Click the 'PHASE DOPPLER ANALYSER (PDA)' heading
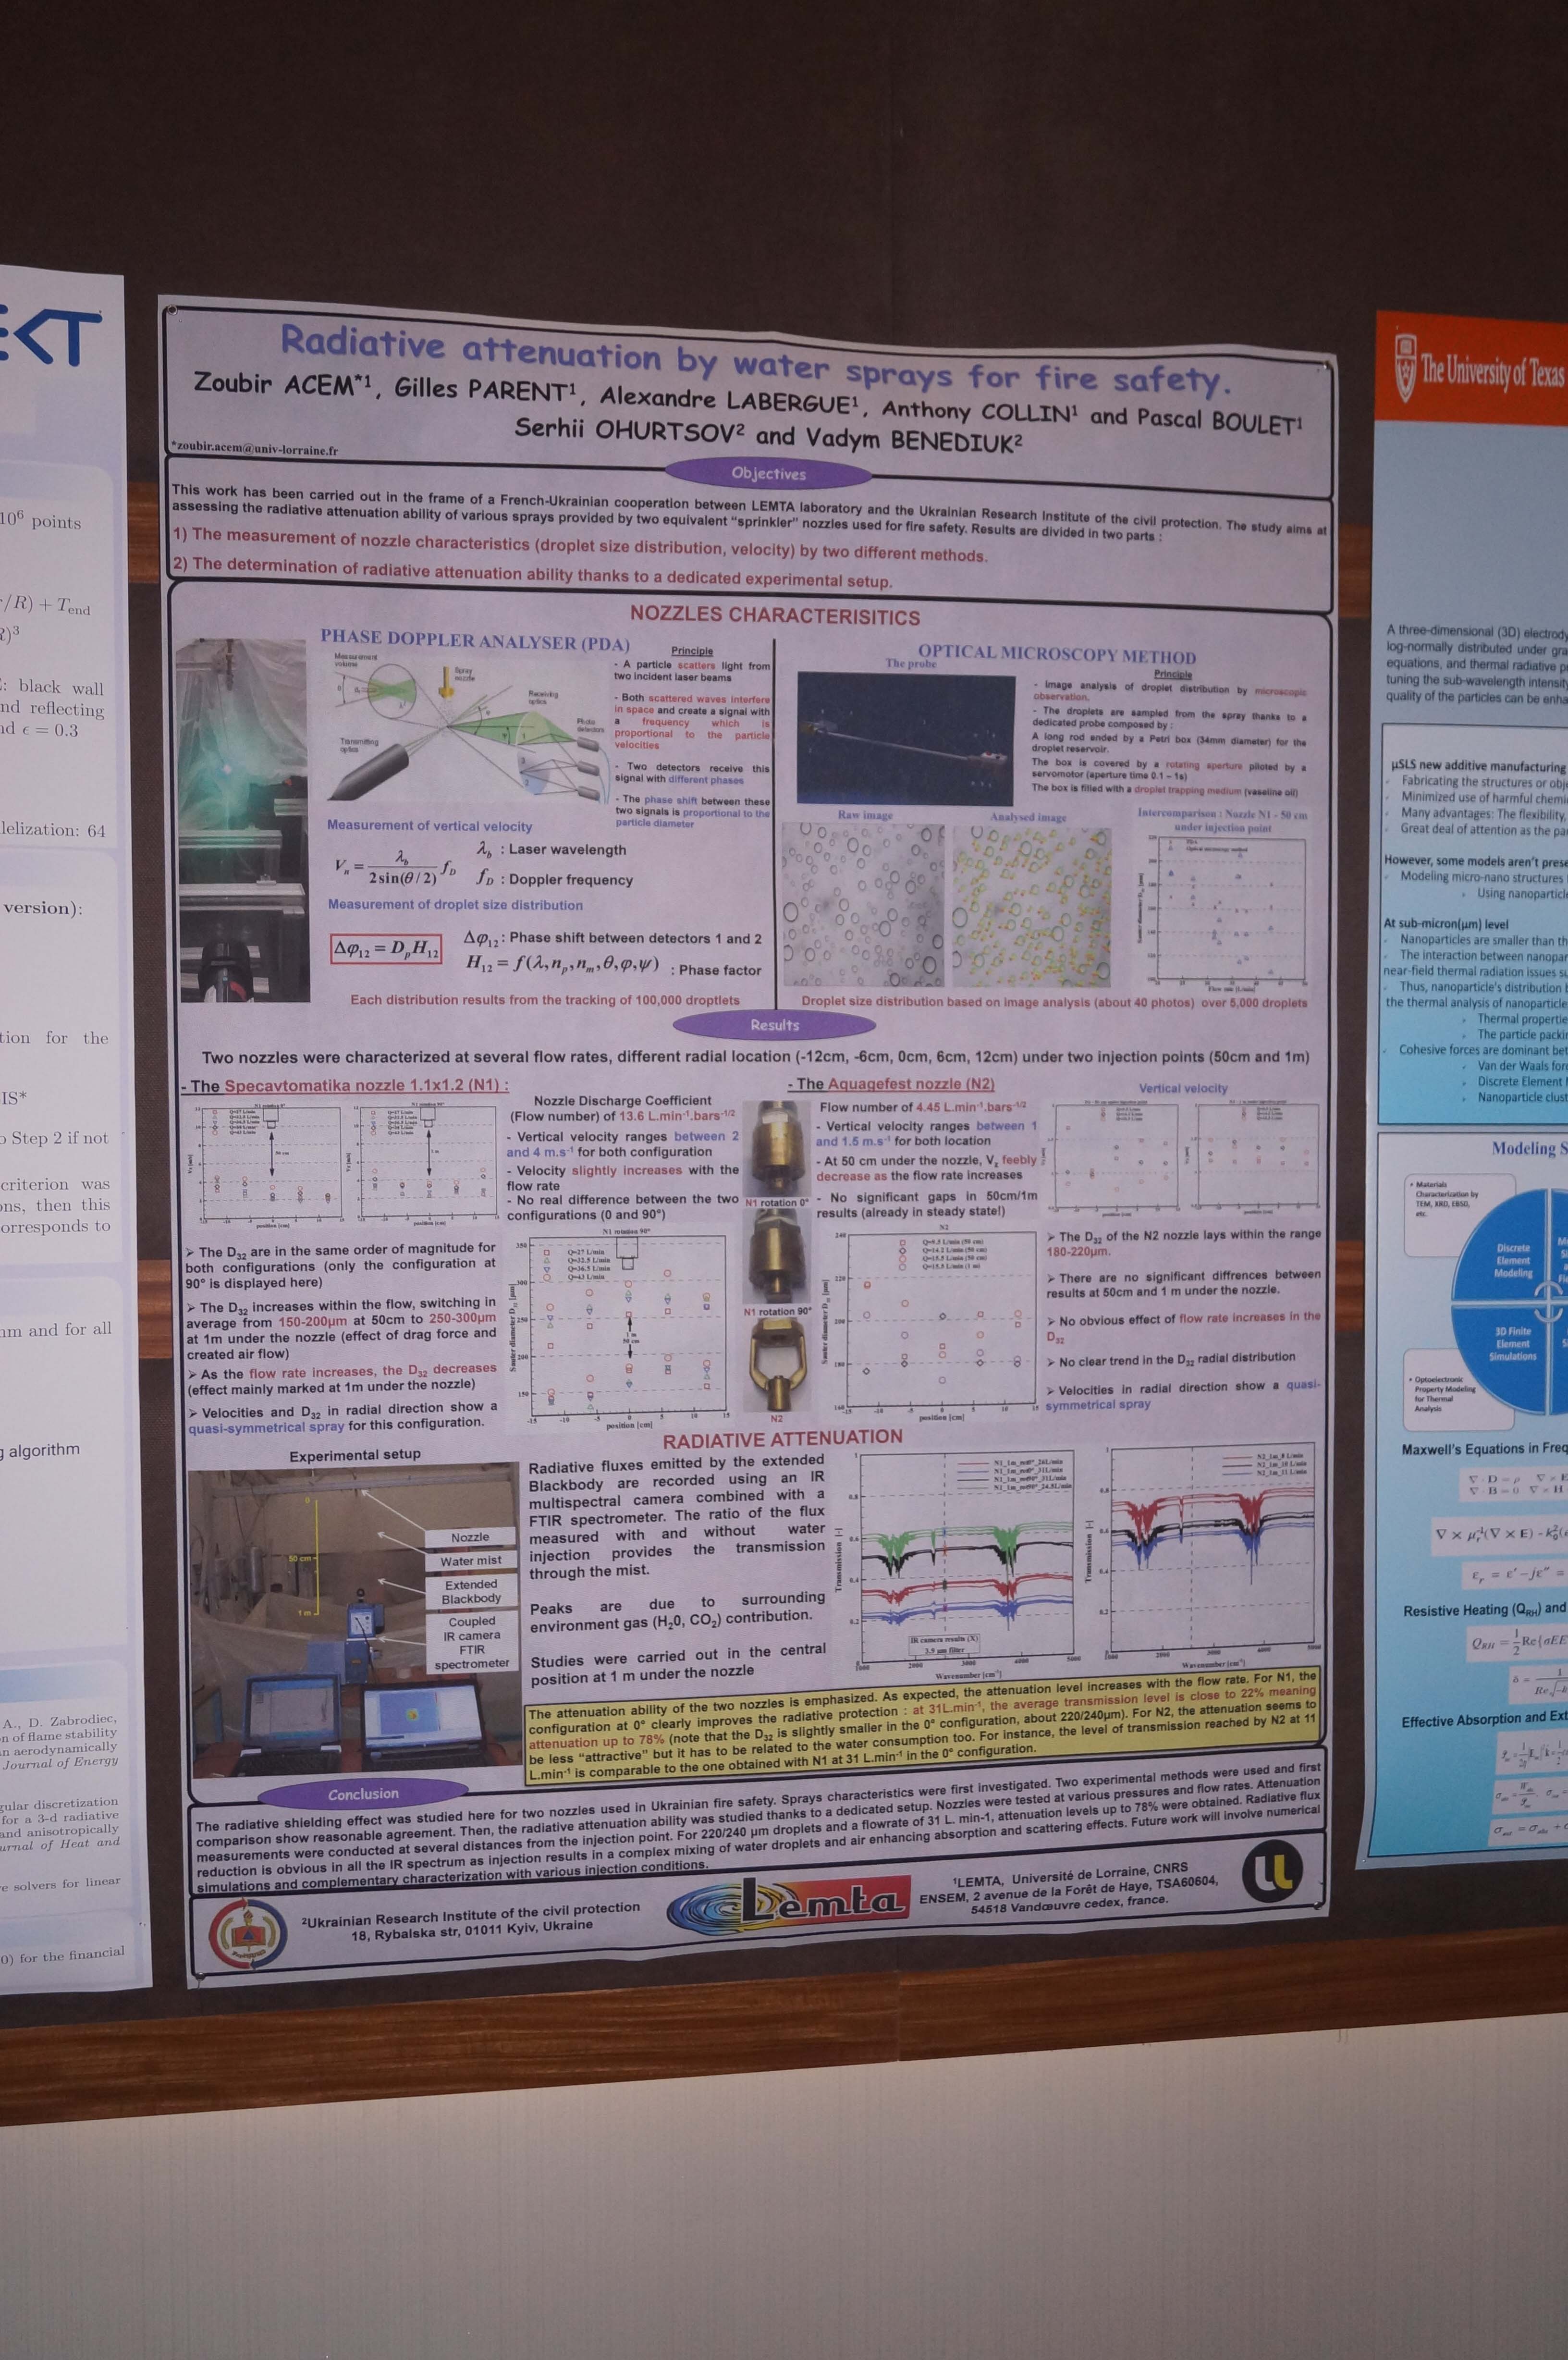1568x2360 pixels. pyautogui.click(x=474, y=640)
